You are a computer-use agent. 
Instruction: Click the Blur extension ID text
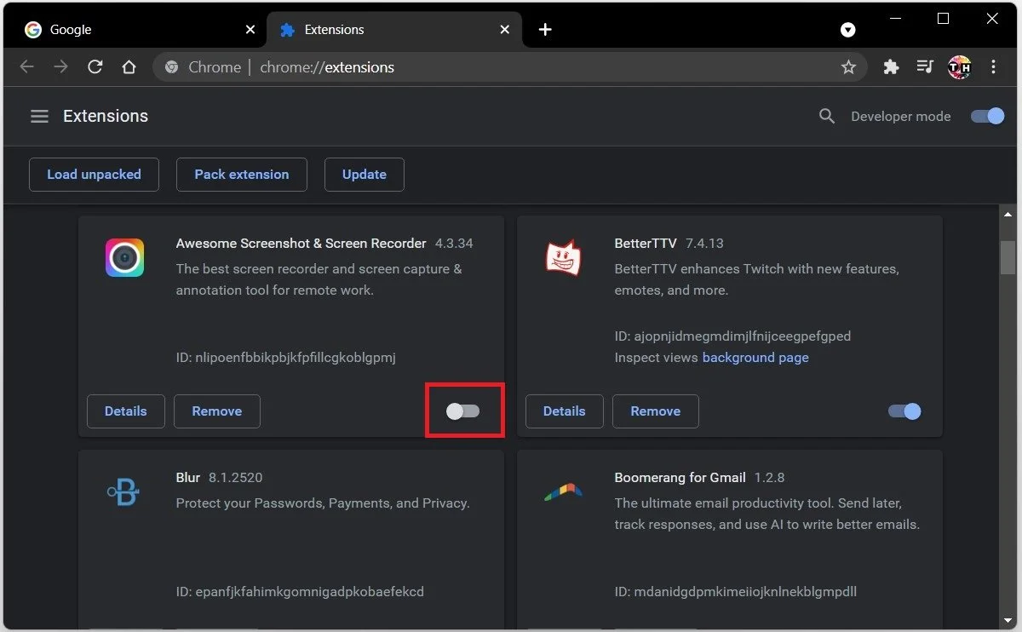pos(300,592)
